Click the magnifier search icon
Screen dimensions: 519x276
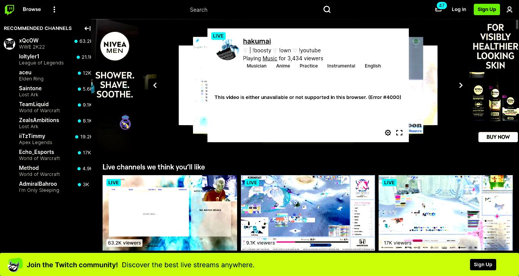[x=327, y=9]
